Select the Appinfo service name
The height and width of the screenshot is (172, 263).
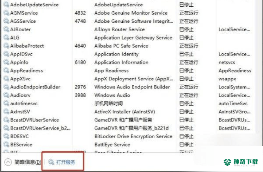(19, 62)
